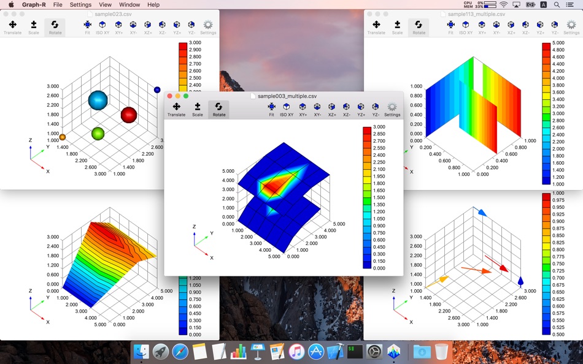Set YZ- view in sample023.csv window
The height and width of the screenshot is (364, 583).
(x=191, y=28)
